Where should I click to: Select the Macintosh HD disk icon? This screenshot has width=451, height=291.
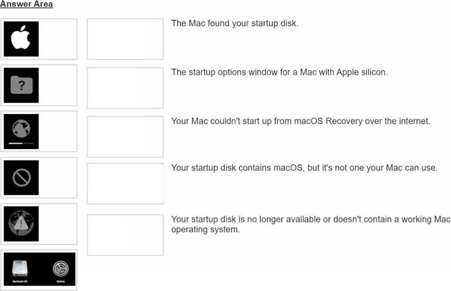coord(19,268)
